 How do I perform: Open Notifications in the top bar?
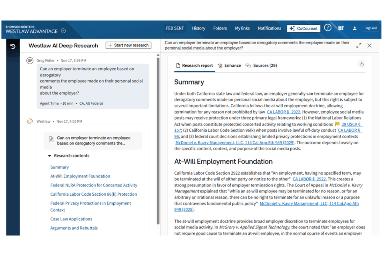(269, 28)
